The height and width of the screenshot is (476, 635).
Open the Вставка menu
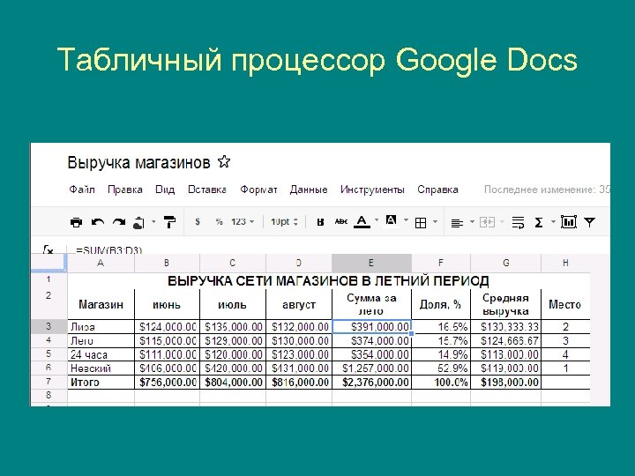(x=207, y=190)
